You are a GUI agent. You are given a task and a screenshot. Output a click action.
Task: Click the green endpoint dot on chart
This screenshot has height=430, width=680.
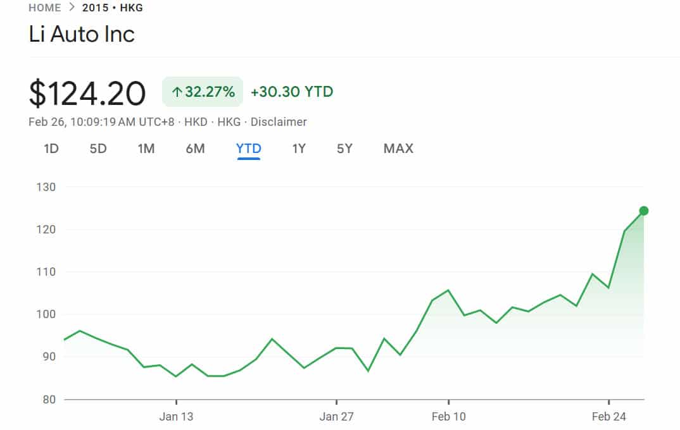[x=644, y=211]
